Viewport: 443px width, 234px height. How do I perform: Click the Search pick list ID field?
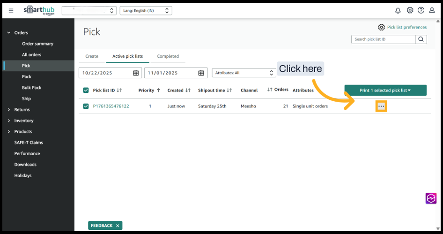pos(383,39)
